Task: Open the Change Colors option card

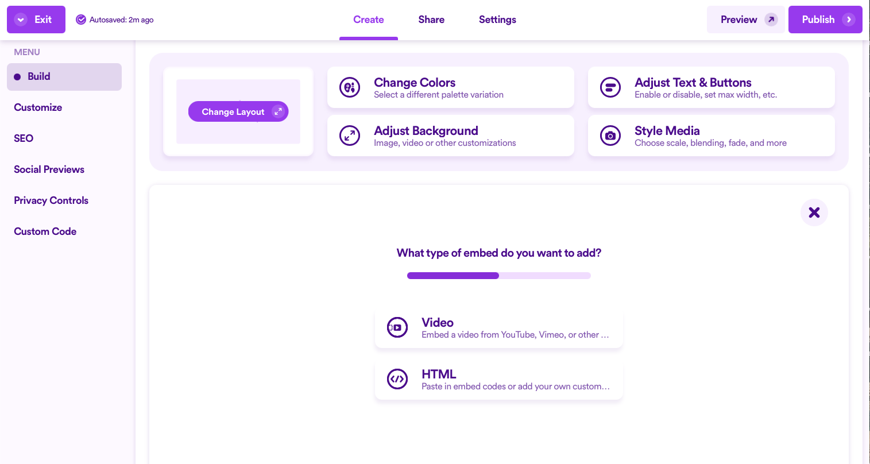Action: click(451, 87)
